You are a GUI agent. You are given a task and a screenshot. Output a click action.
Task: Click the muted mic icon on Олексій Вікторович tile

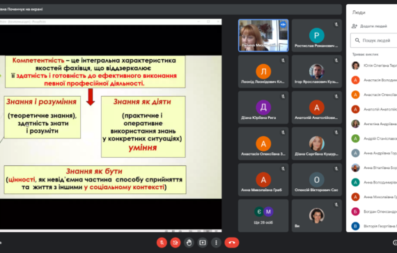tap(336, 169)
